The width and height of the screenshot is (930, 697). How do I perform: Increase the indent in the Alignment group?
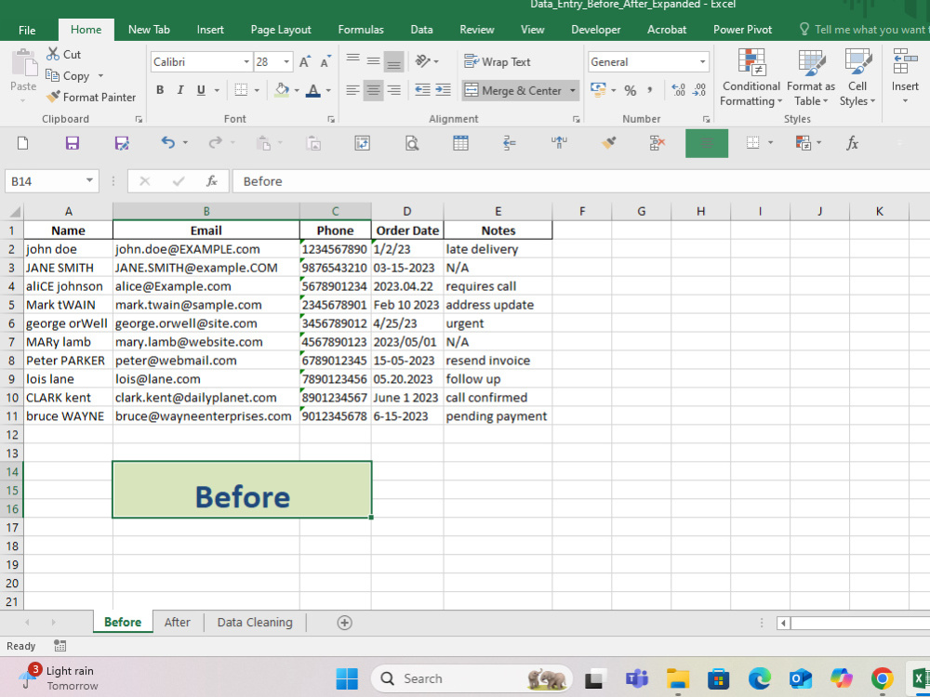pos(443,90)
